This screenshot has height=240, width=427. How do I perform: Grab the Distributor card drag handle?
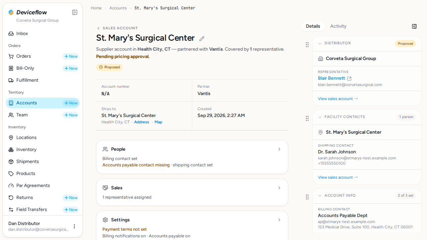tap(307, 45)
